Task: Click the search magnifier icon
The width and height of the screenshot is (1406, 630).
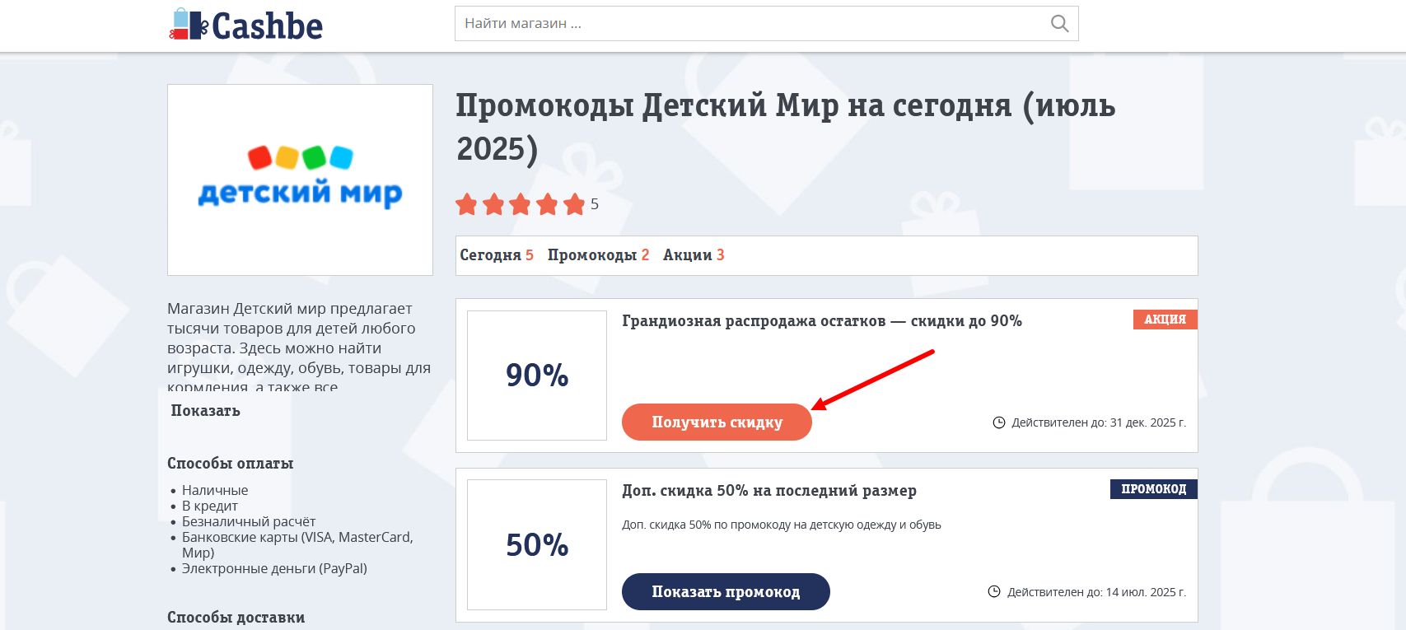Action: pyautogui.click(x=1059, y=24)
